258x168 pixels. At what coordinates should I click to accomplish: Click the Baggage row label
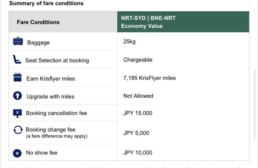click(x=39, y=42)
